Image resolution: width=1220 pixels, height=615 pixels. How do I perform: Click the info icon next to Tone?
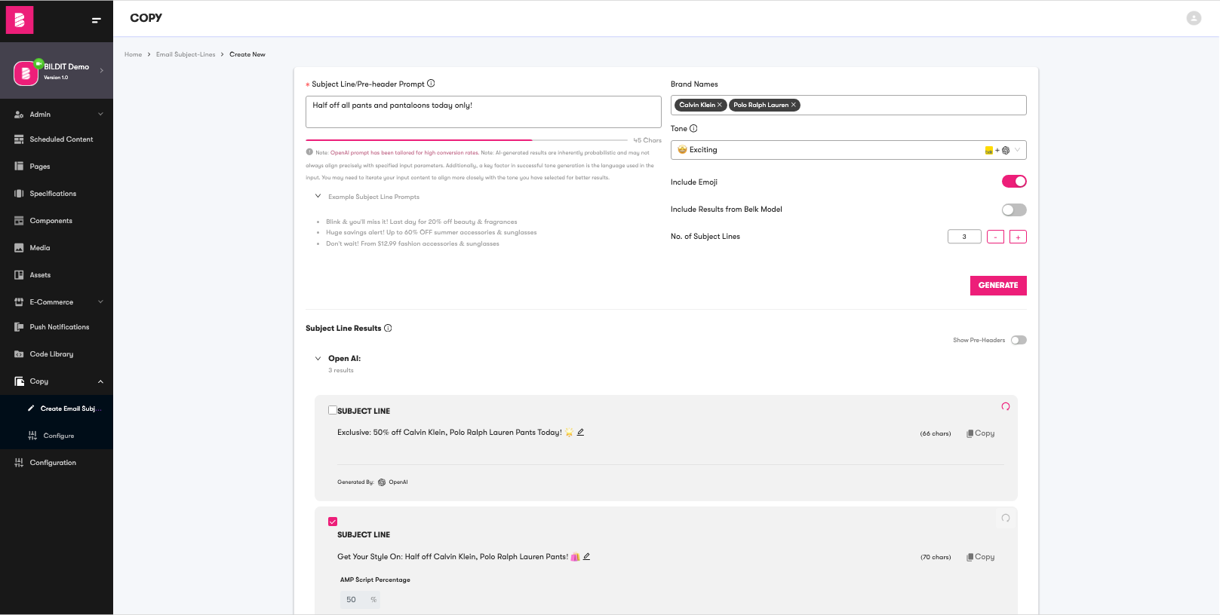pos(693,128)
